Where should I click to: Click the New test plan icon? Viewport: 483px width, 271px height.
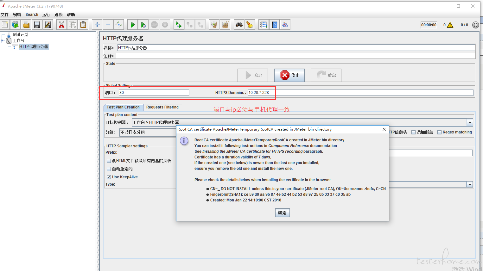pos(5,25)
